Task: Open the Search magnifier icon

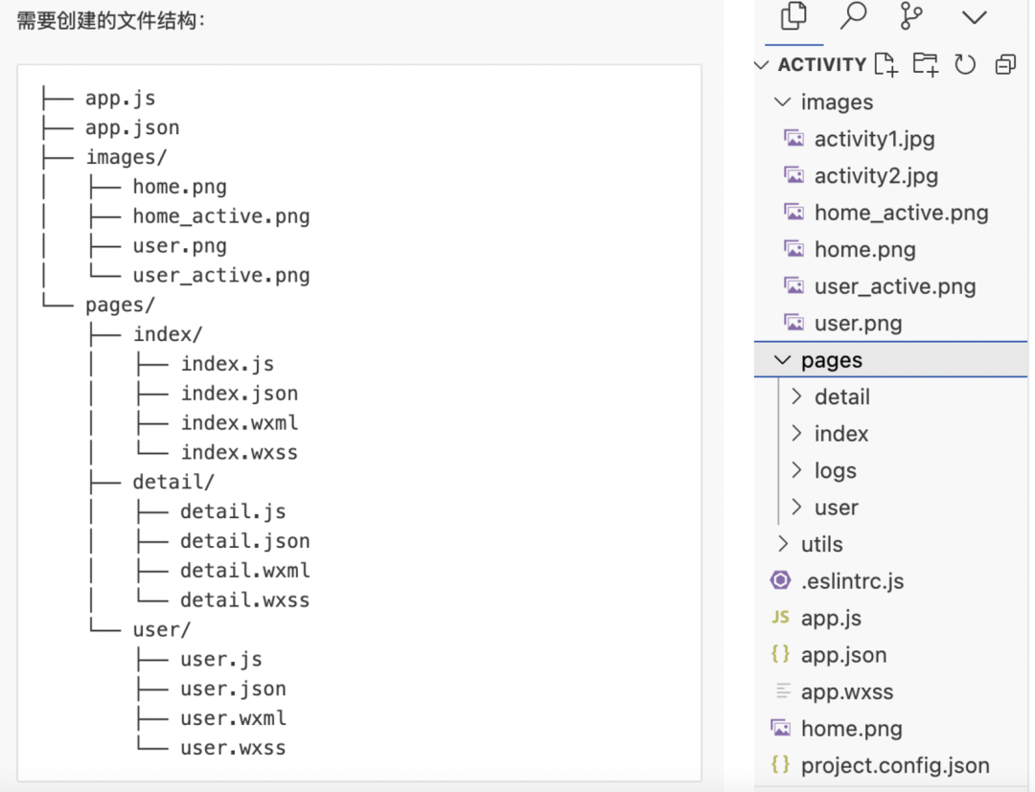Action: coord(853,16)
